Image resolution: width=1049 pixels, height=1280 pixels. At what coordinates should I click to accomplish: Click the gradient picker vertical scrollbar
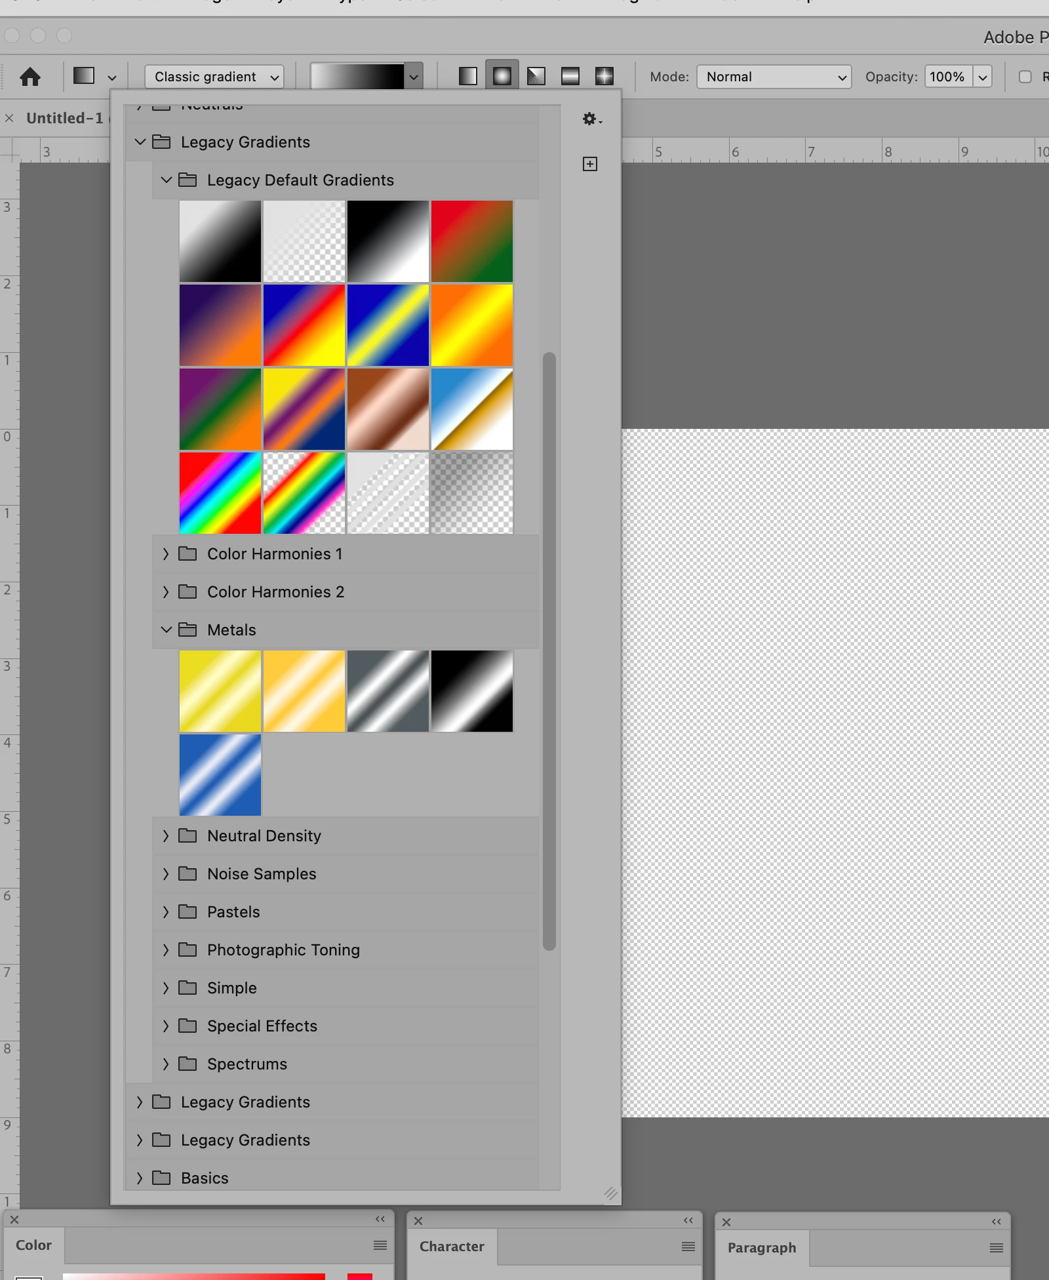pos(549,652)
